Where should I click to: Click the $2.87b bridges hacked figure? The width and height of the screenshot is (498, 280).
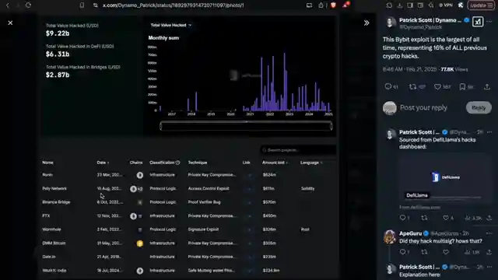pos(58,75)
